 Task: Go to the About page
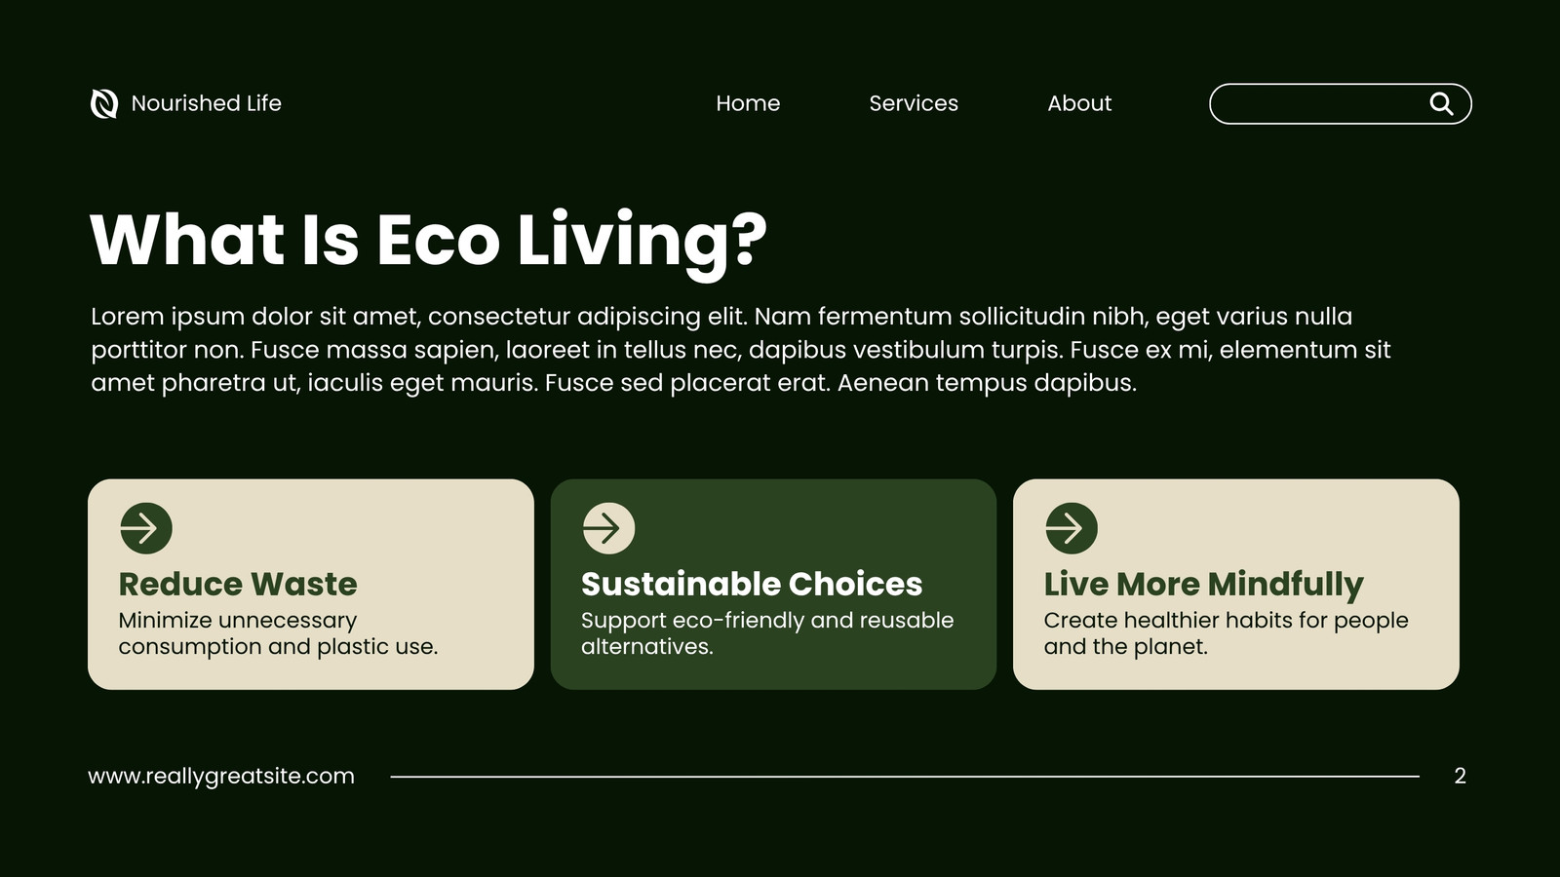1079,103
